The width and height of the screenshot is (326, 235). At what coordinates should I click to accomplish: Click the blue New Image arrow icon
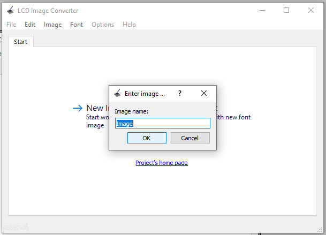78,108
